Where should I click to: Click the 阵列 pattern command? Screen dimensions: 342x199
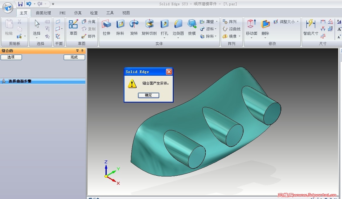[x=229, y=22]
